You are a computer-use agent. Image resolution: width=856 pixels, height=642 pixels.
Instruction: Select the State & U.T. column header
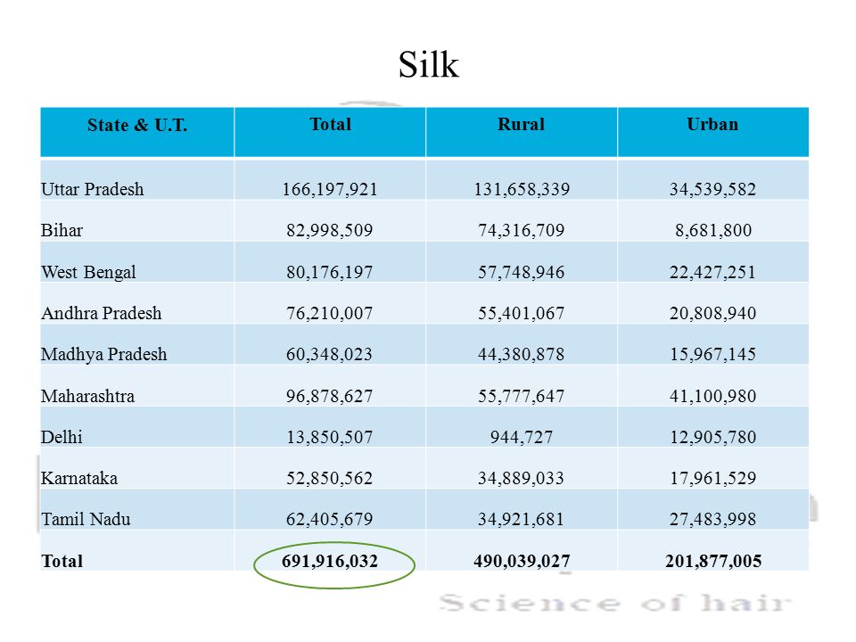click(x=137, y=125)
